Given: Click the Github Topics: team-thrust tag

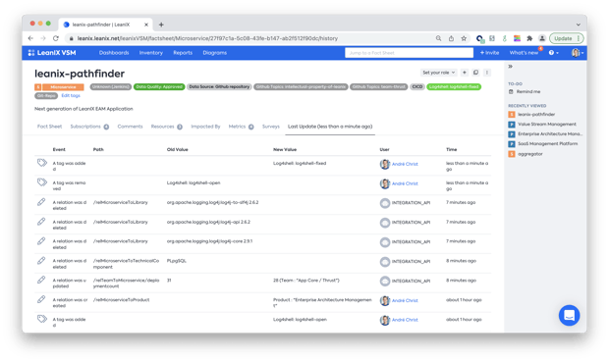Looking at the screenshot, I should pyautogui.click(x=379, y=87).
